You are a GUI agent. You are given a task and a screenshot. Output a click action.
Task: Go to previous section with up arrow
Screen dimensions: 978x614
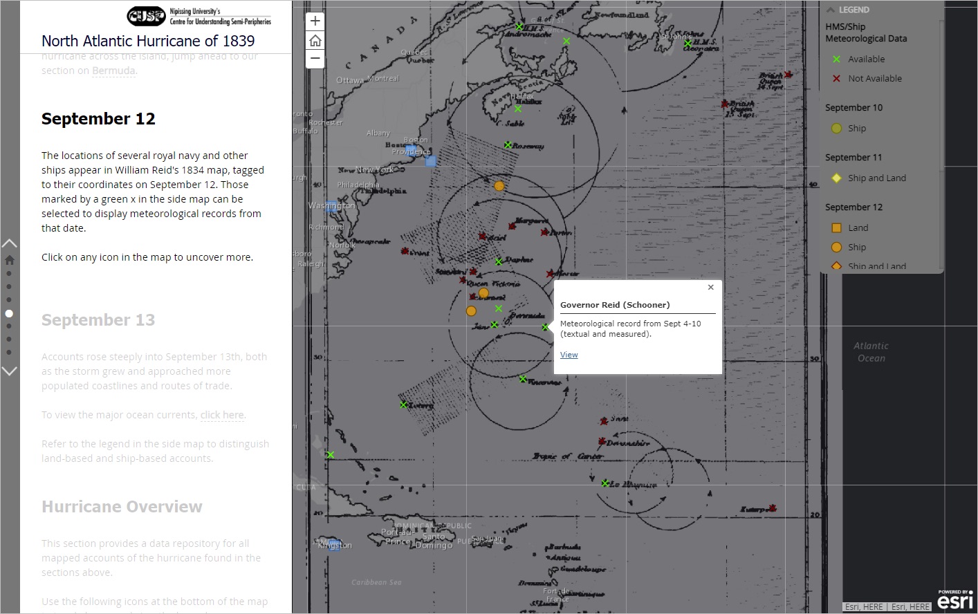pyautogui.click(x=9, y=243)
